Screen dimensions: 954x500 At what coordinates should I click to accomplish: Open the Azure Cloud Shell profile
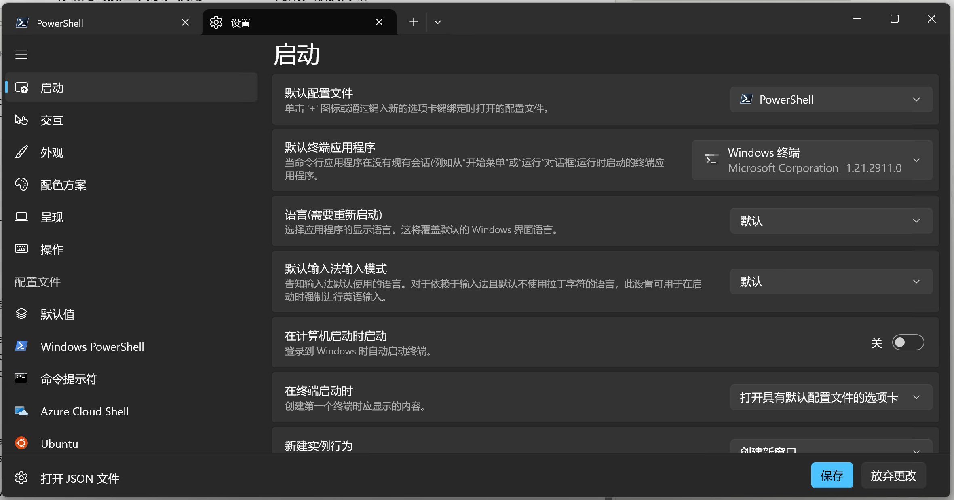(x=84, y=411)
